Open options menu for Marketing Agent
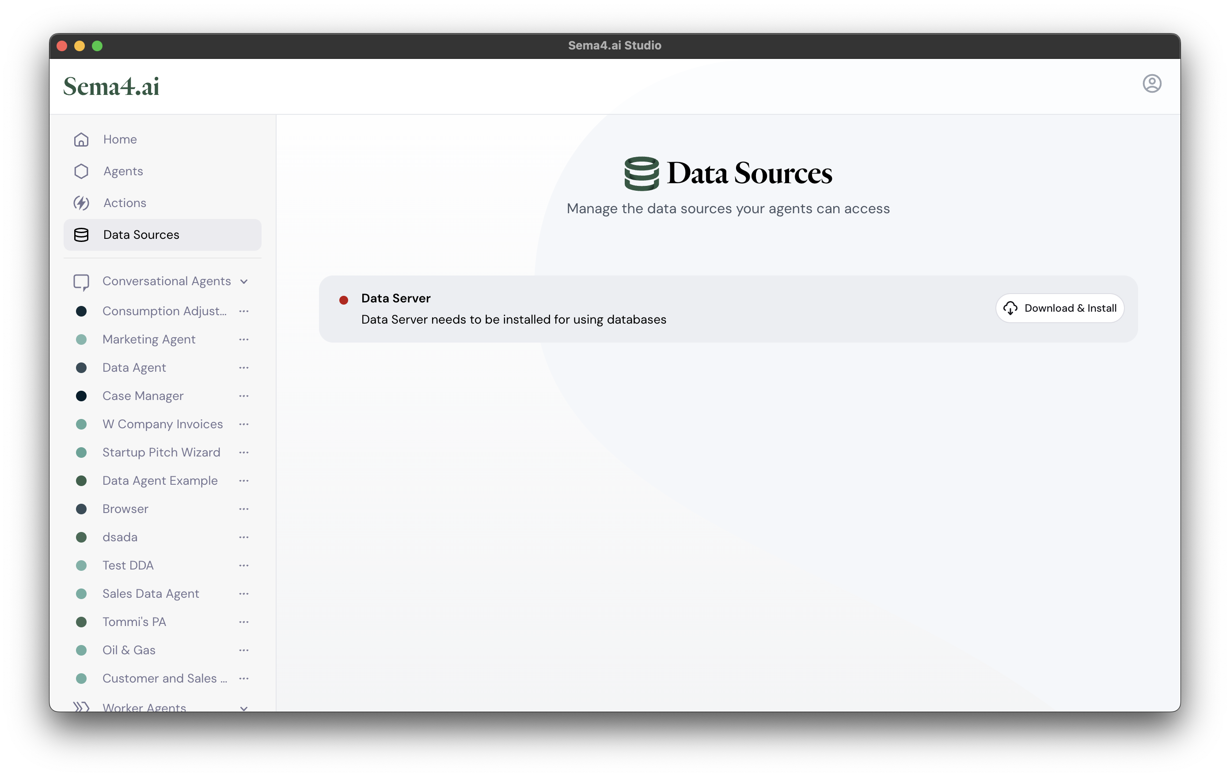Image resolution: width=1230 pixels, height=777 pixels. [243, 339]
